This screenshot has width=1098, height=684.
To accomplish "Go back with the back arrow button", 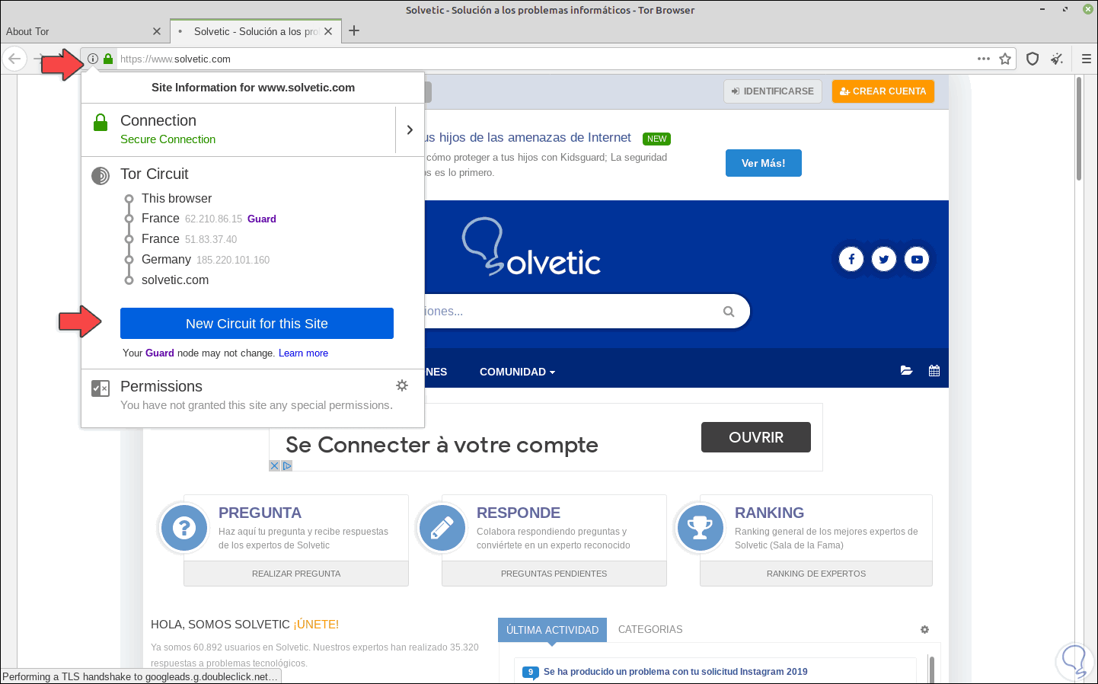I will pyautogui.click(x=14, y=59).
